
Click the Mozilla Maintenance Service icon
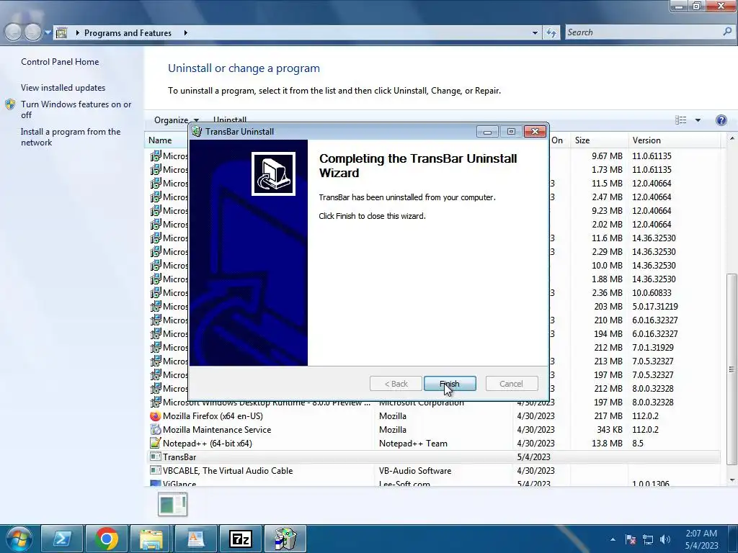point(155,429)
